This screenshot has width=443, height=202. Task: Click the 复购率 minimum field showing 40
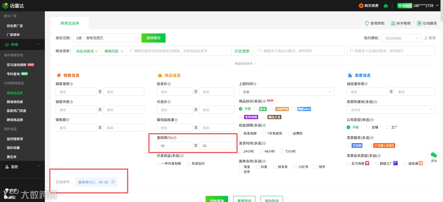[175, 146]
